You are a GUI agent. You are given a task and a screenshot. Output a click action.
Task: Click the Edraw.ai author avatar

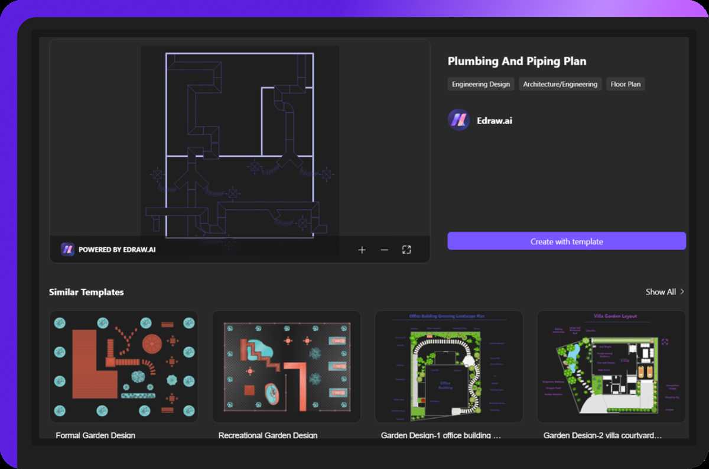tap(458, 120)
